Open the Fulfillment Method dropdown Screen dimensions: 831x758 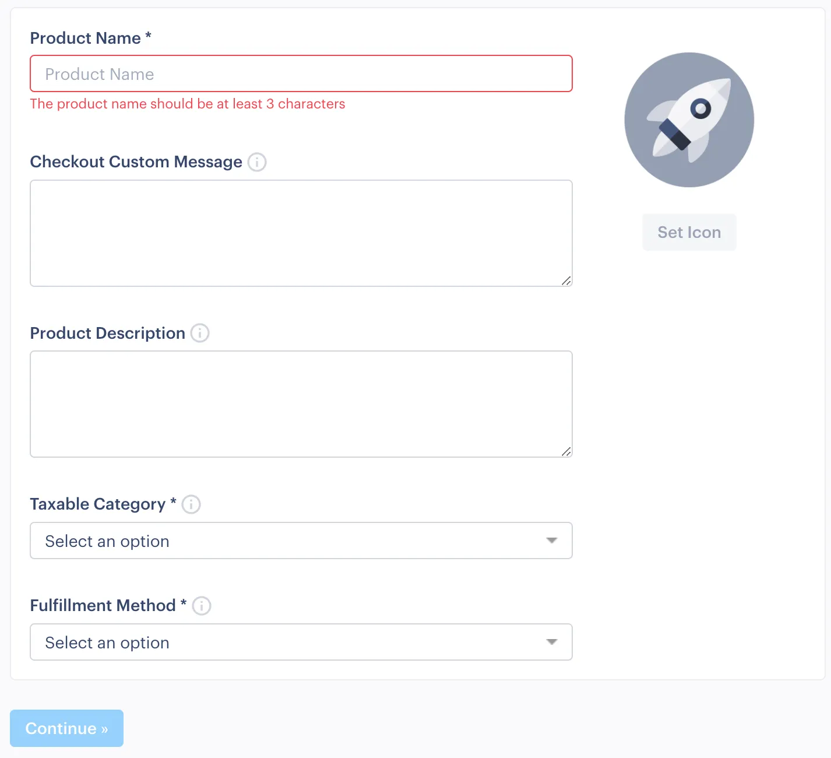click(301, 642)
